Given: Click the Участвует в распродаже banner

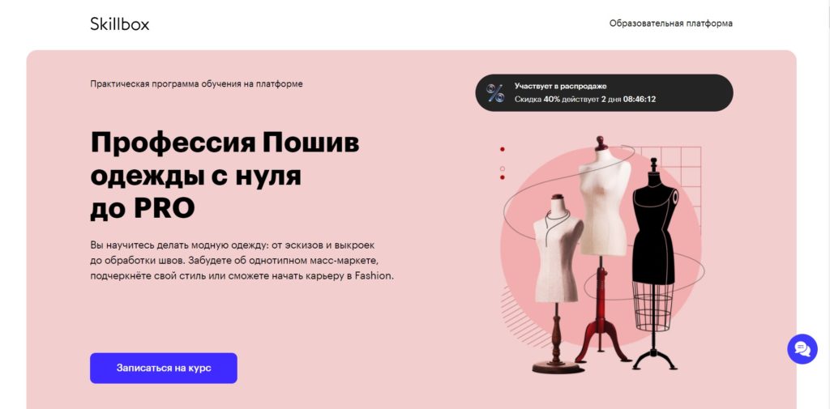Looking at the screenshot, I should point(604,92).
